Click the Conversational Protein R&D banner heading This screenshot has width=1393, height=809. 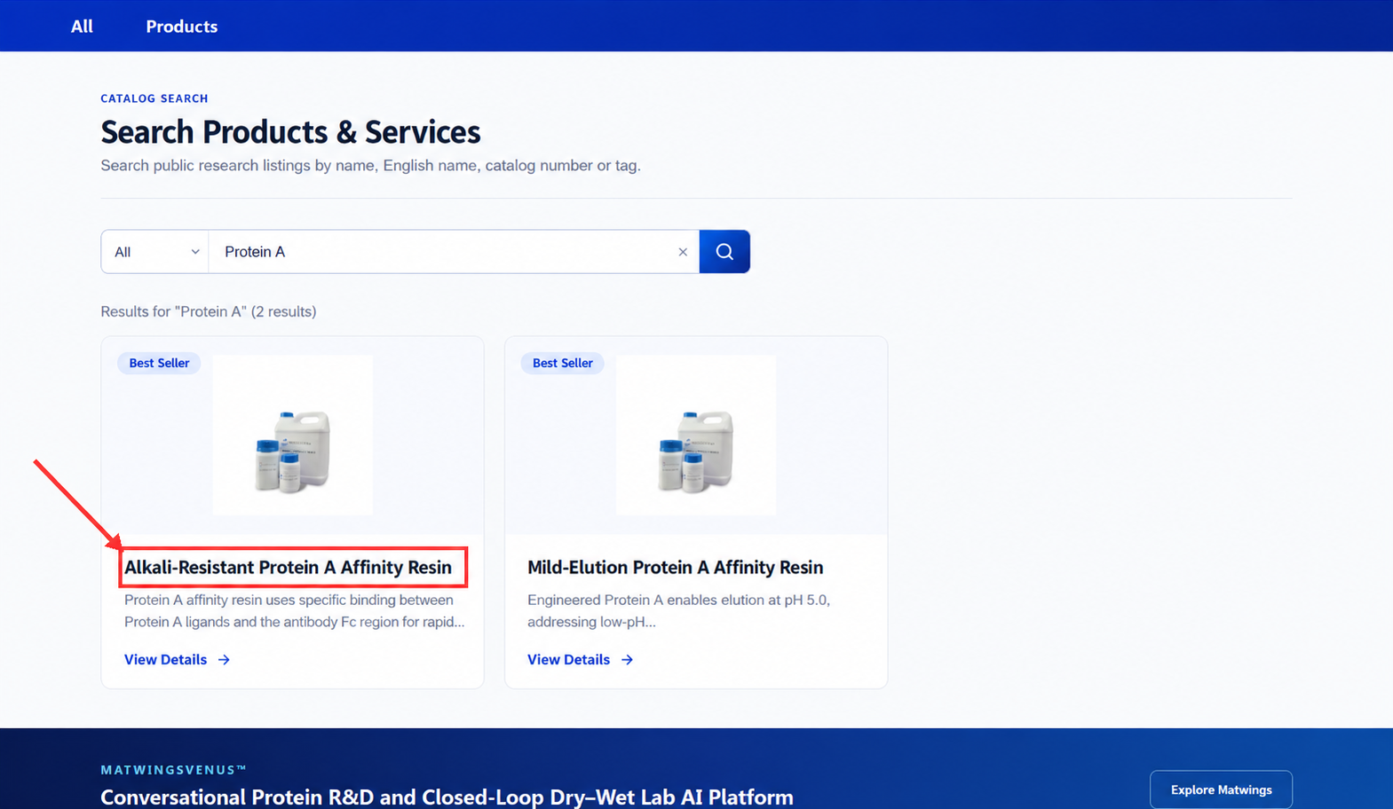coord(447,797)
